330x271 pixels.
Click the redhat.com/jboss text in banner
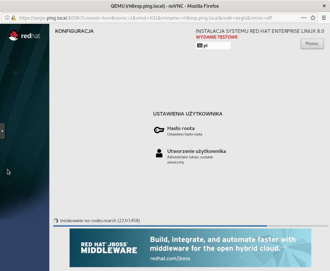tap(170, 258)
